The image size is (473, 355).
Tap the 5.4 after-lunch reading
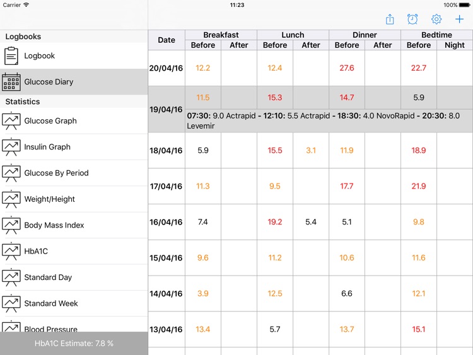click(311, 222)
